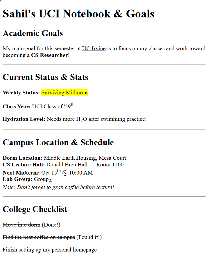Viewport: 208px width, 257px height.
Task: Click the Academic Goals heading
Action: 33,33
